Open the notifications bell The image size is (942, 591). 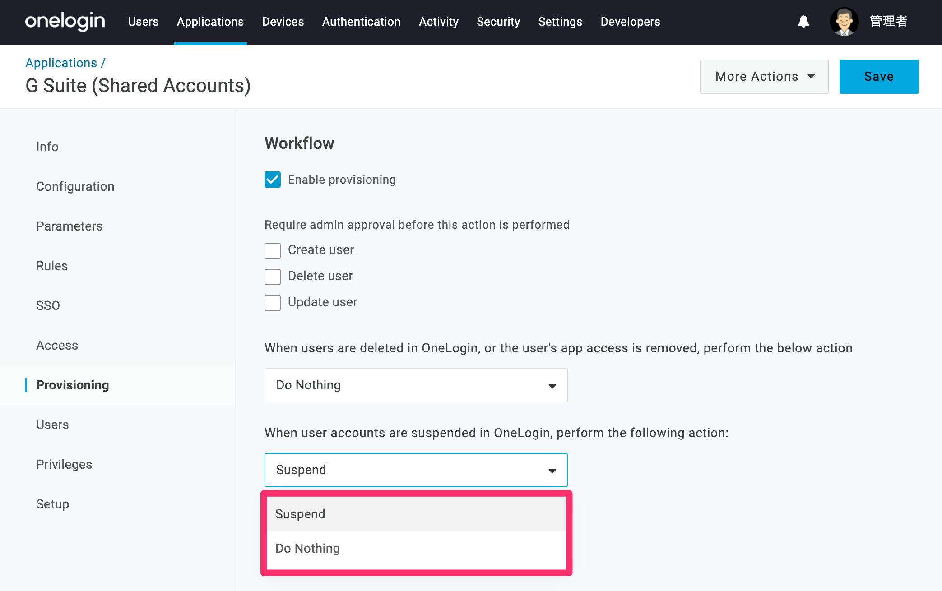(803, 21)
